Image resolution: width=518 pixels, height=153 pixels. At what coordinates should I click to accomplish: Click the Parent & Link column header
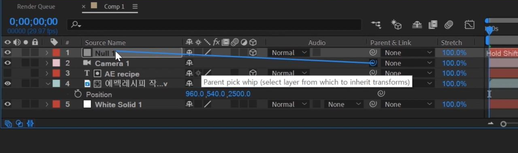tap(390, 42)
